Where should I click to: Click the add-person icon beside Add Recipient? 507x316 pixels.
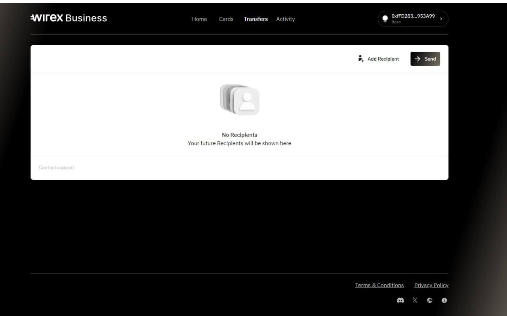361,59
